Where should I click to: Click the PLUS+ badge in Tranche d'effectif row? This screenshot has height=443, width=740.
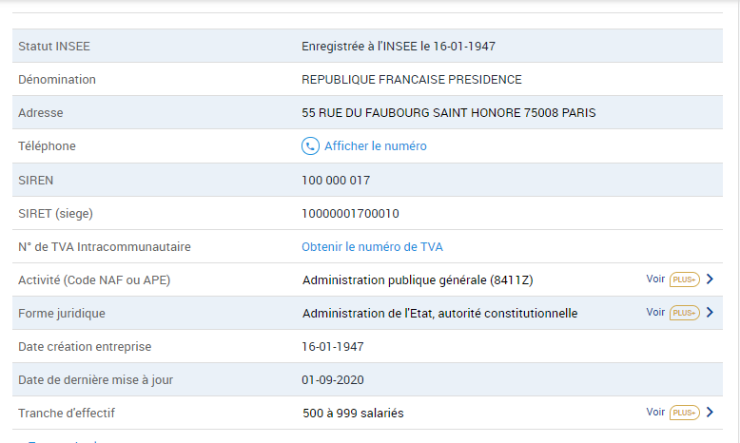coord(684,413)
